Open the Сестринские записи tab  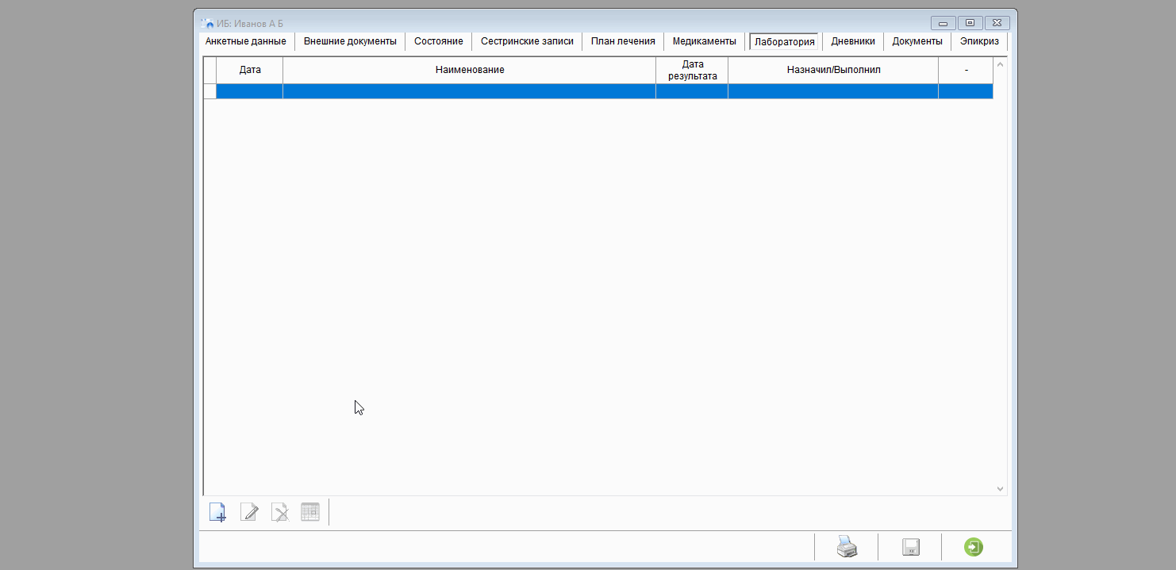[527, 41]
